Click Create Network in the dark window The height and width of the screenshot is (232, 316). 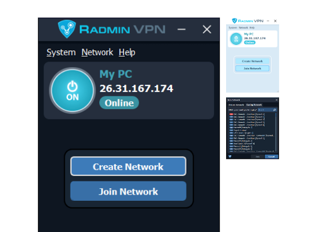(128, 166)
